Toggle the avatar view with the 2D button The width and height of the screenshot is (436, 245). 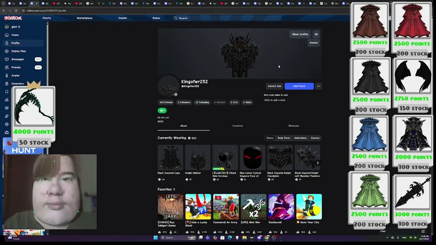316,34
